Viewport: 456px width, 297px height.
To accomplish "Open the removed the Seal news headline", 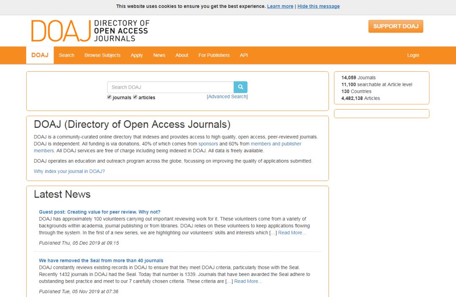I will coord(101,261).
